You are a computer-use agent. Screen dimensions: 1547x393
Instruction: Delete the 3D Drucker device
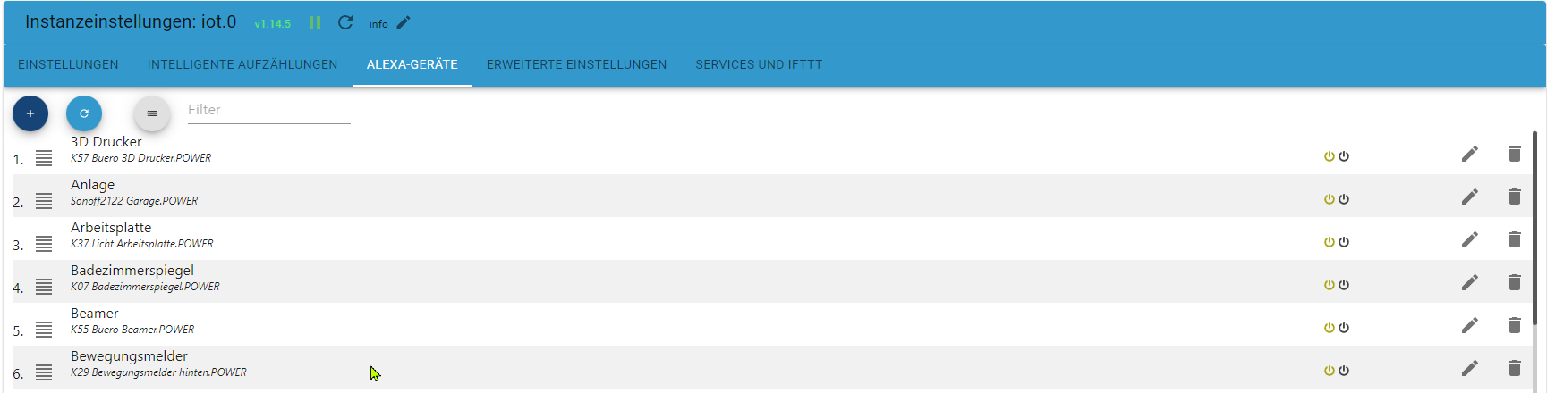1515,154
